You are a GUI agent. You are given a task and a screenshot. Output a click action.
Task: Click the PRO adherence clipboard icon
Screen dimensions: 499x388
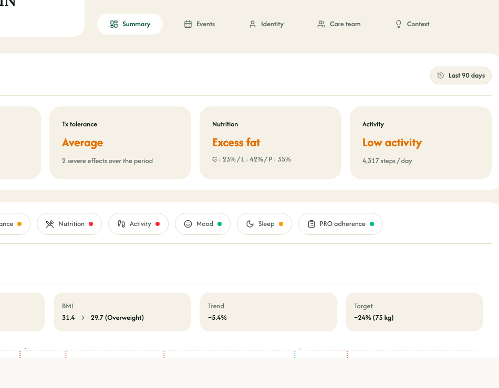(x=311, y=224)
